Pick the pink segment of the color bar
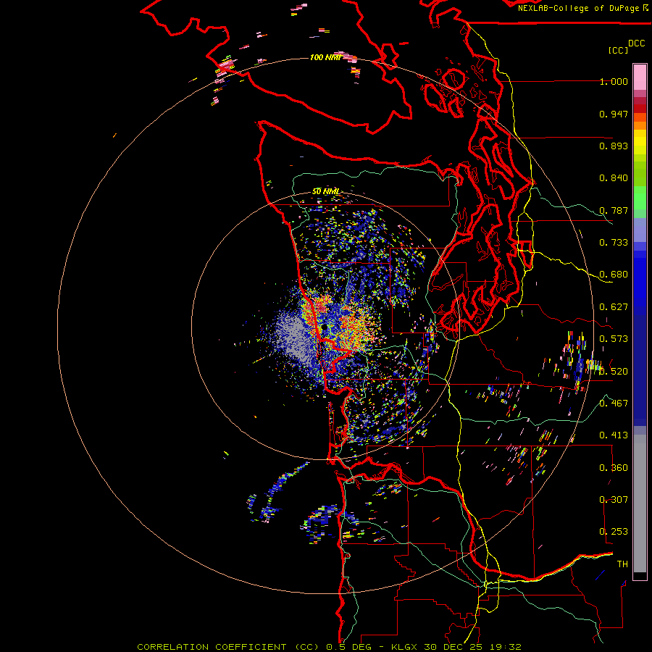 pos(640,78)
